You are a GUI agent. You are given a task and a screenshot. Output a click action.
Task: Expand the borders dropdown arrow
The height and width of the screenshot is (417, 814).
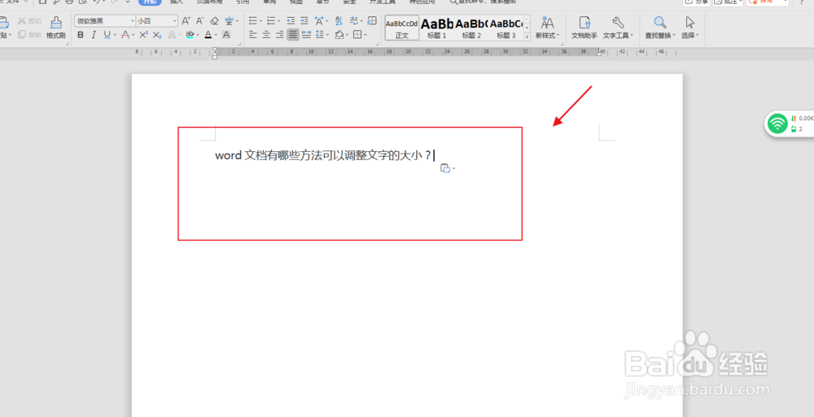click(365, 35)
